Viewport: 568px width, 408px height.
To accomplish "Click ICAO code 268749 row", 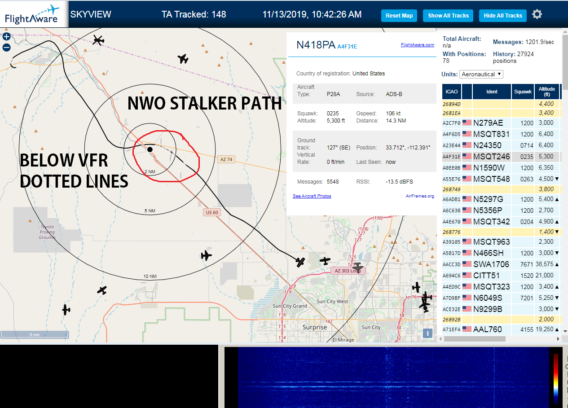I will (x=501, y=189).
